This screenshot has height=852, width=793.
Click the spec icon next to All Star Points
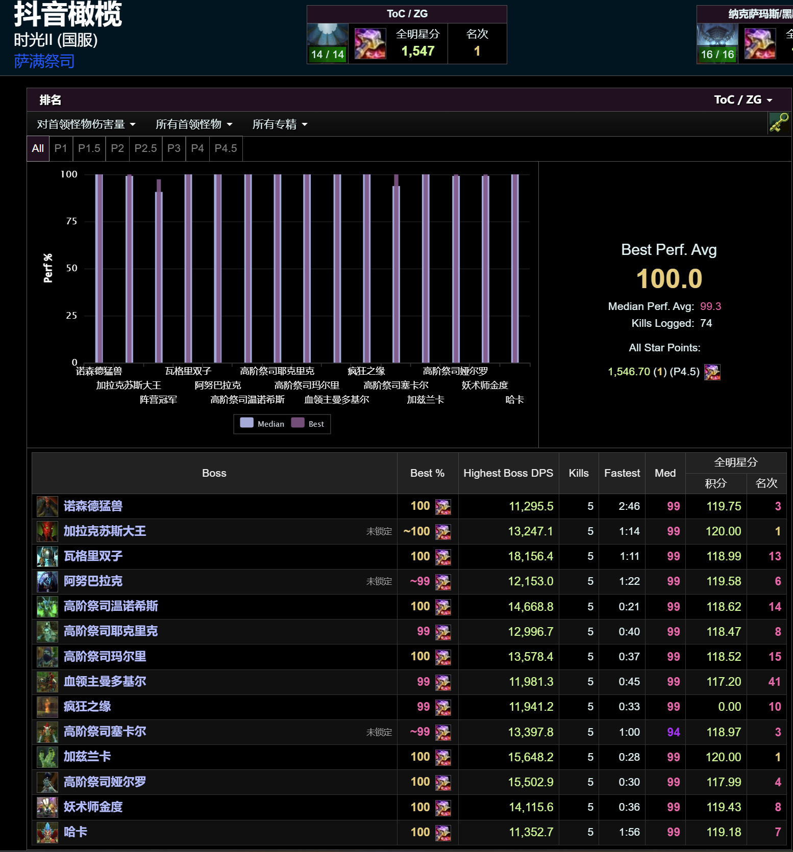[712, 372]
